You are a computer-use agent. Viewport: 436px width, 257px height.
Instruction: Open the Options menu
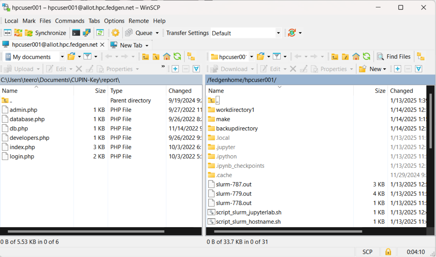(x=114, y=21)
